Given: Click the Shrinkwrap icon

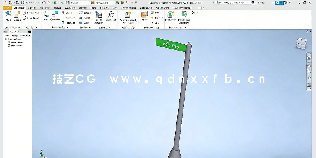Looking at the screenshot, I should pyautogui.click(x=171, y=14).
